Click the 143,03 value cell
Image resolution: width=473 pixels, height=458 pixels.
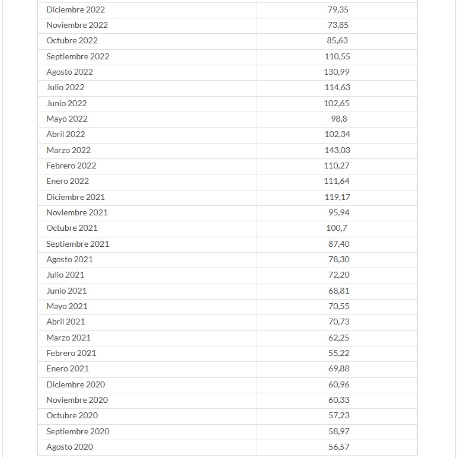(337, 151)
